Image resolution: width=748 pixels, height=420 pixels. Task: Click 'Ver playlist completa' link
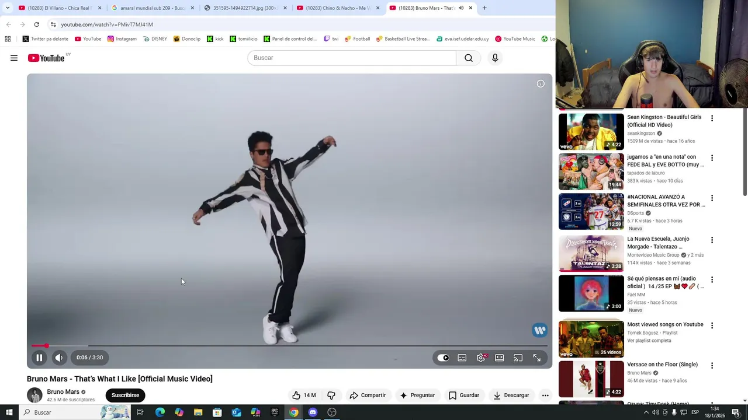click(649, 341)
